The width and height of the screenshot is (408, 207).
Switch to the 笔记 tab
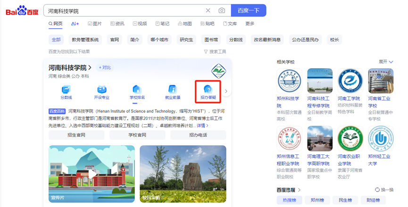162,24
